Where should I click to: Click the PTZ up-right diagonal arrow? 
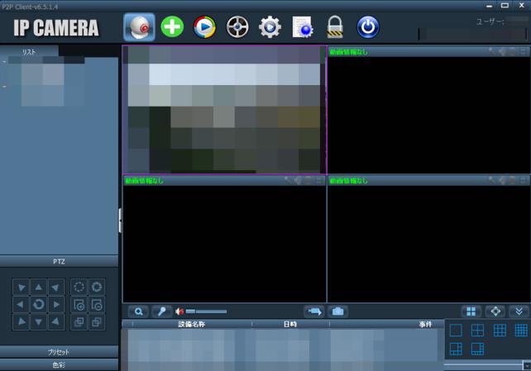click(x=56, y=287)
